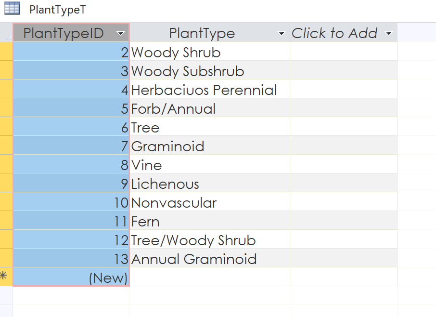Open the PlantType column filter dropdown arrow
Viewport: 436px width, 317px height.
click(x=282, y=33)
